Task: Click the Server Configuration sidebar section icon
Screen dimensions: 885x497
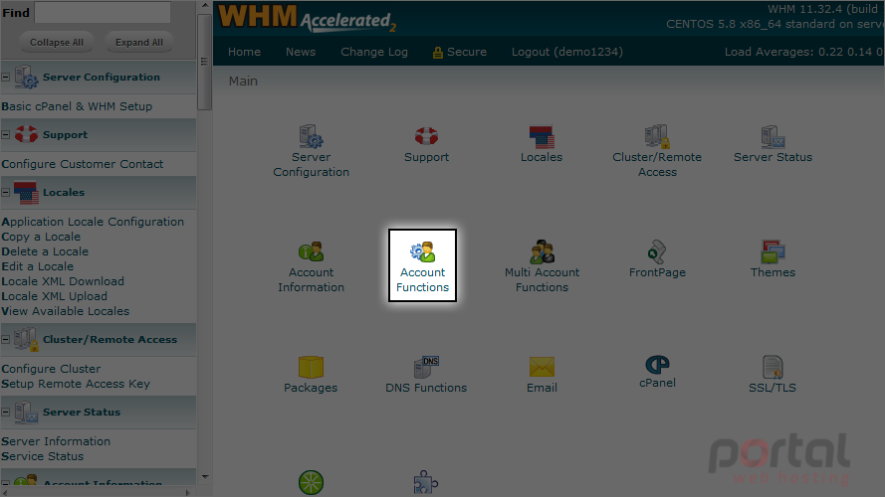Action: (x=26, y=77)
